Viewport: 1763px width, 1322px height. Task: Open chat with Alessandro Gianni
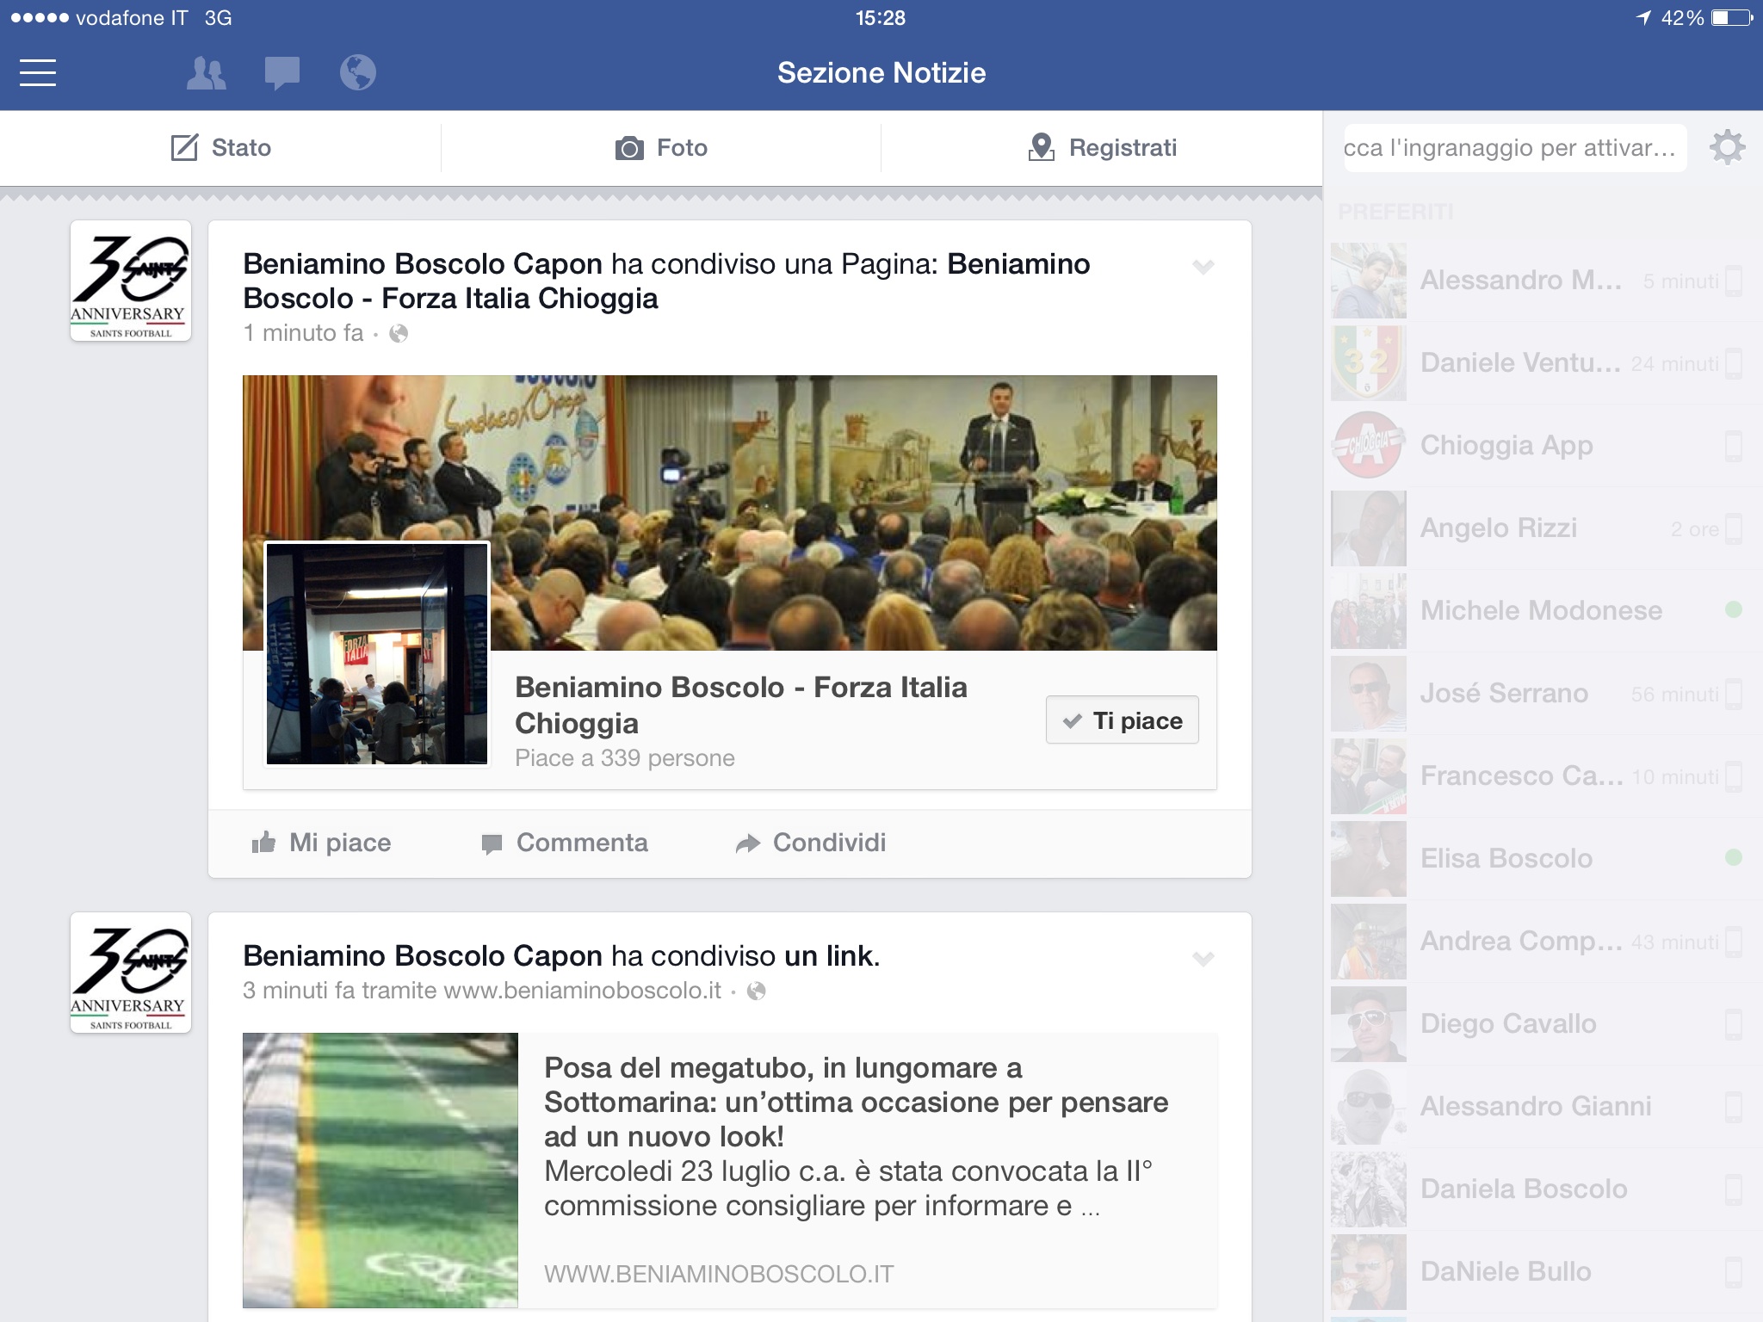point(1543,1107)
